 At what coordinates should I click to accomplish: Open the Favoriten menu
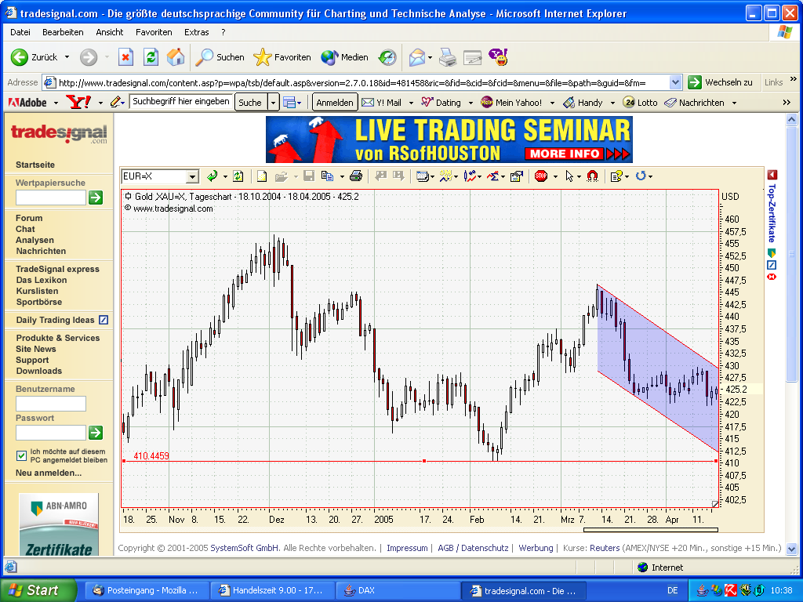tap(154, 31)
